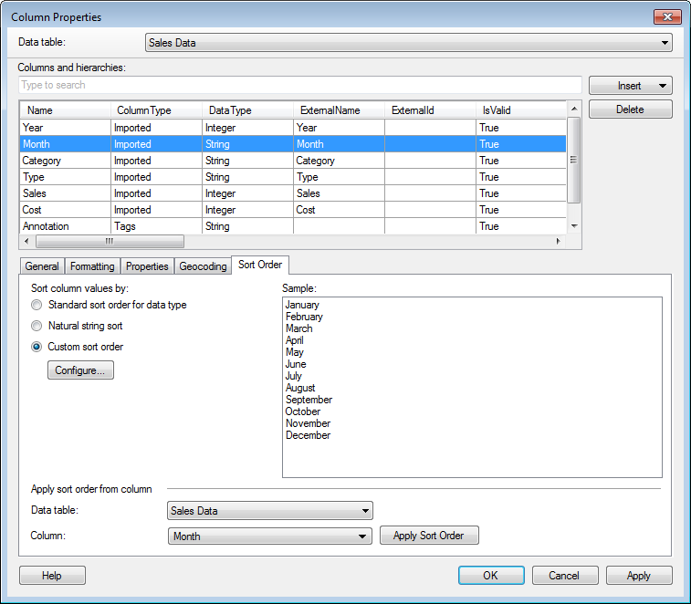The image size is (691, 604).
Task: Switch to the General tab
Action: (x=42, y=266)
